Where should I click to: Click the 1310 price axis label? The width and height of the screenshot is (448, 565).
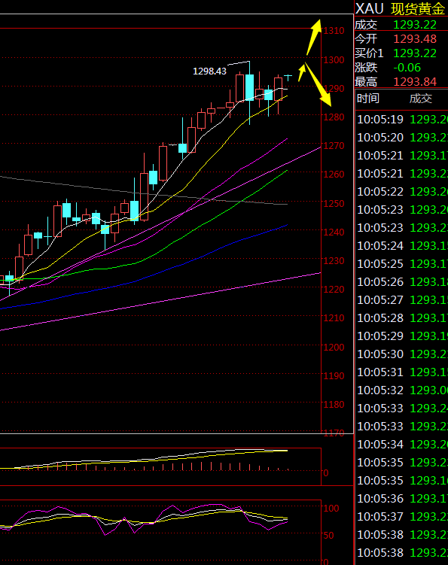[334, 31]
